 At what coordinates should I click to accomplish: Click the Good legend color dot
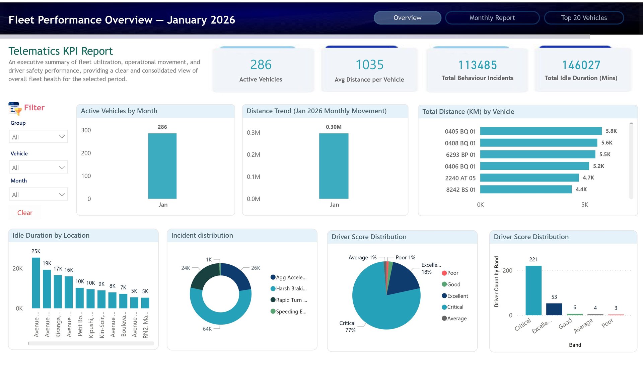point(444,284)
